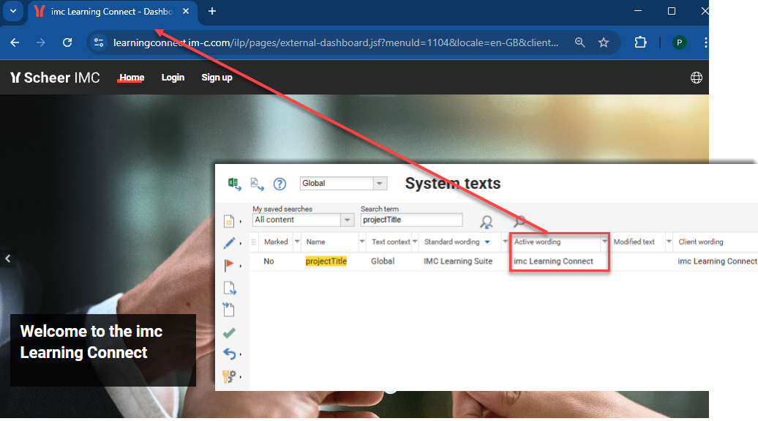758x421 pixels.
Task: Open the tab search dropdown
Action: pos(13,11)
